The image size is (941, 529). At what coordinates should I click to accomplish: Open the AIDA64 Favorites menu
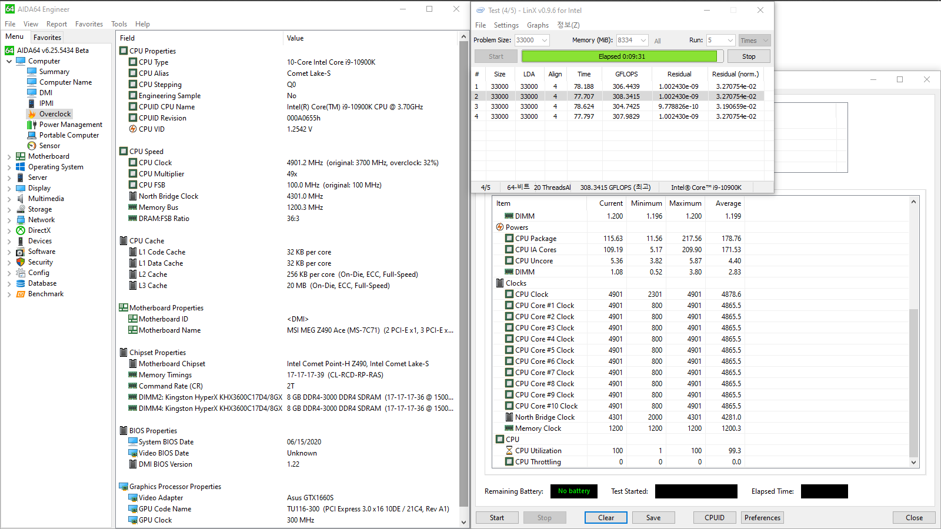coord(89,24)
